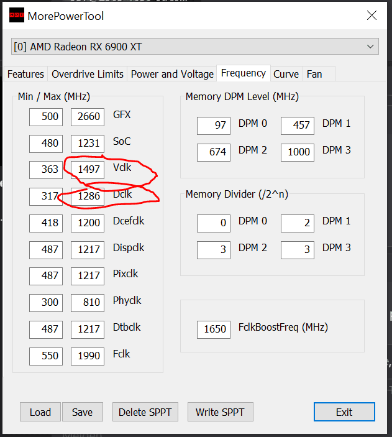Click the Dtbclk maximum field
This screenshot has width=392, height=437.
pyautogui.click(x=88, y=329)
